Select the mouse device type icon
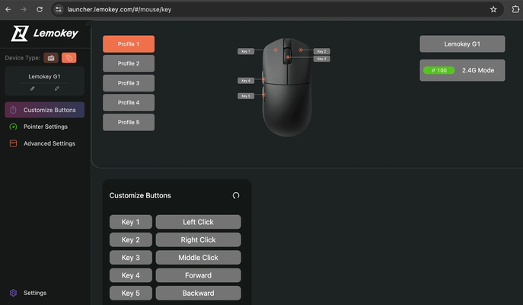523x305 pixels. [x=69, y=57]
